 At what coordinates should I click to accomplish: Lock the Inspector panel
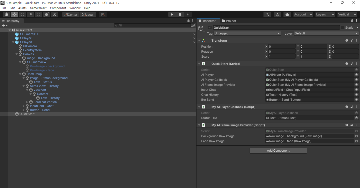352,21
